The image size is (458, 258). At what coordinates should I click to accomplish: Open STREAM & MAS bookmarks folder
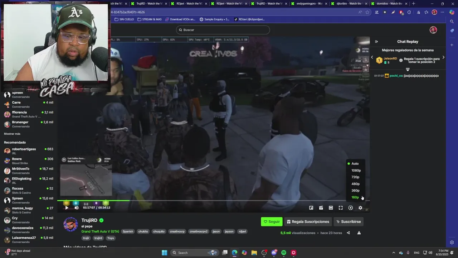(149, 19)
